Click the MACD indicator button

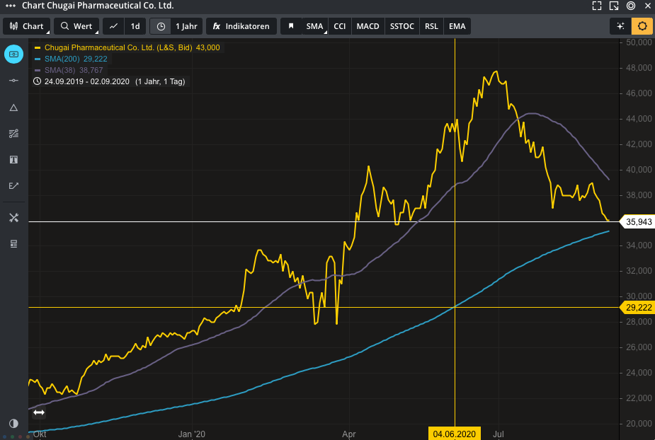click(368, 26)
